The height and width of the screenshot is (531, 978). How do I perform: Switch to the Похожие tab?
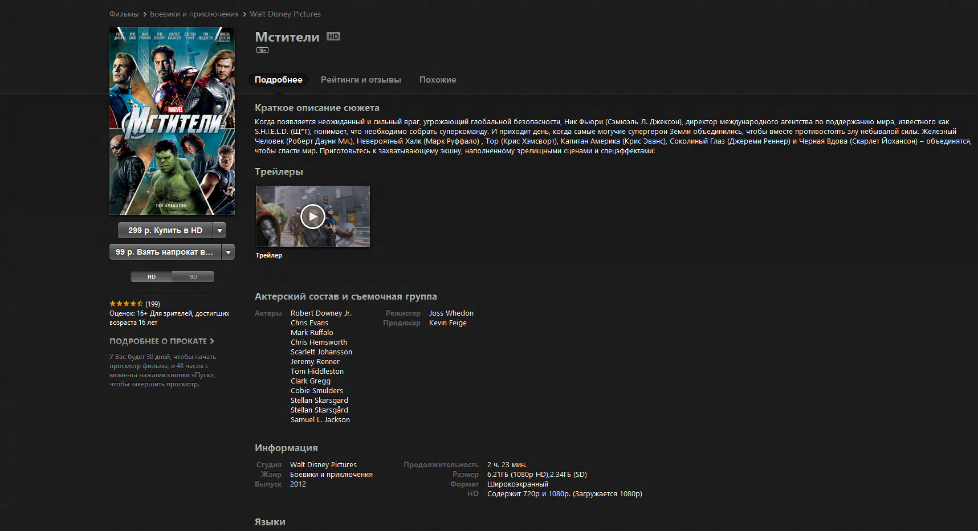coord(438,80)
